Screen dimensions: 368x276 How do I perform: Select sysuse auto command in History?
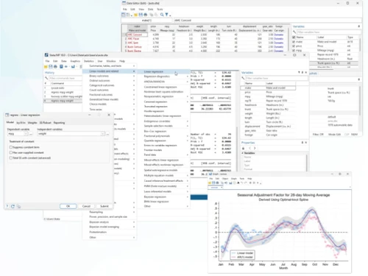pyautogui.click(x=57, y=88)
